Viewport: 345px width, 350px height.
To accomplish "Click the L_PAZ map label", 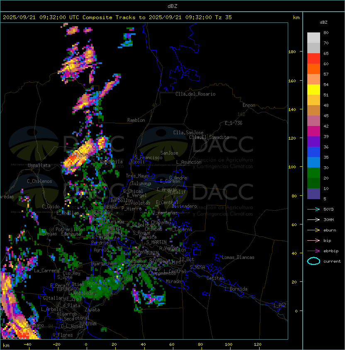I will (x=280, y=306).
